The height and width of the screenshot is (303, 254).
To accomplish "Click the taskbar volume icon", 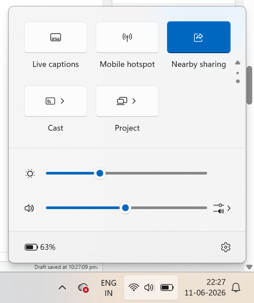I will [149, 287].
